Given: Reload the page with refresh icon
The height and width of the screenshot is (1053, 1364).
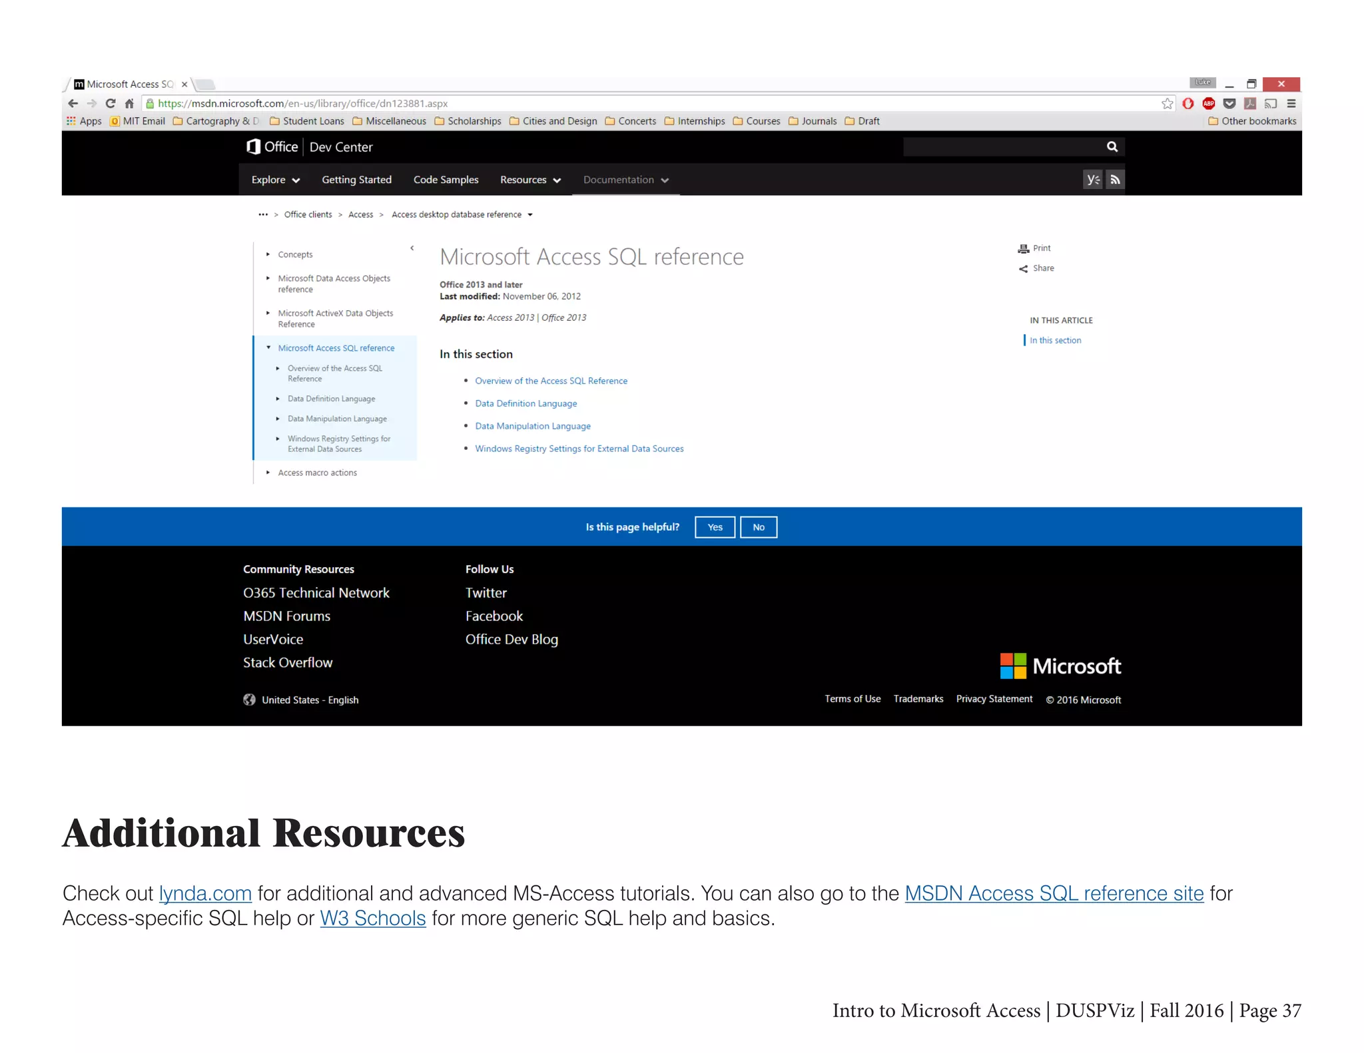Looking at the screenshot, I should [x=111, y=103].
